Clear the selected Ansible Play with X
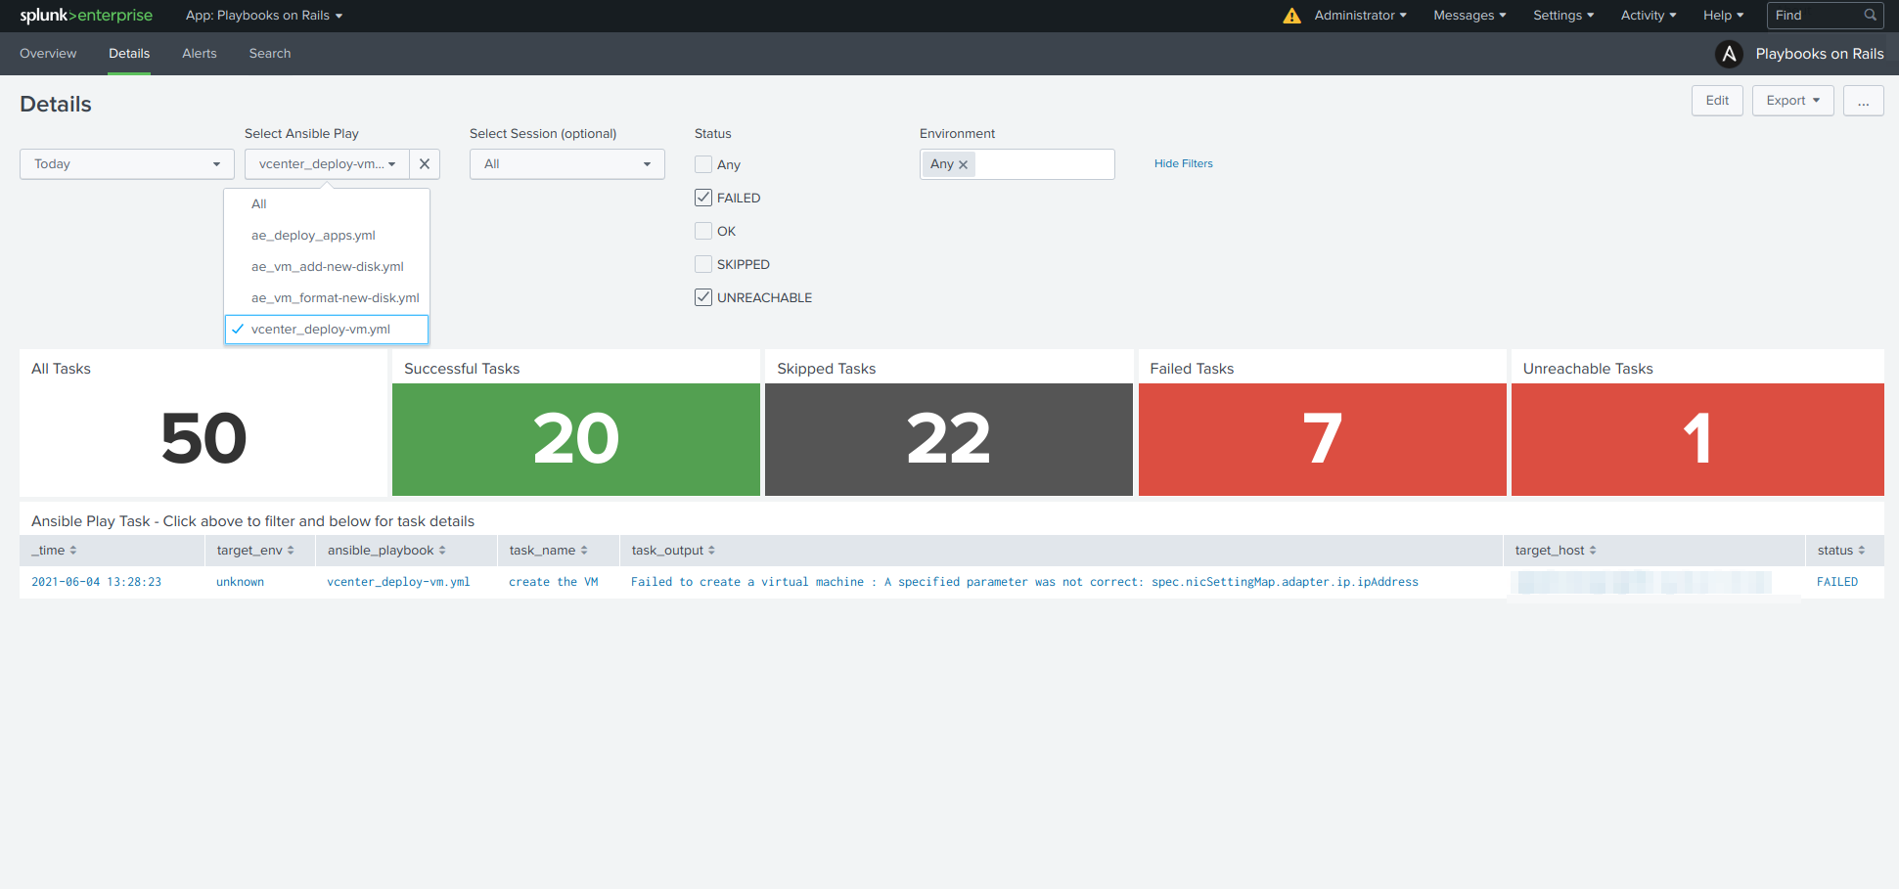The width and height of the screenshot is (1899, 889). tap(425, 164)
